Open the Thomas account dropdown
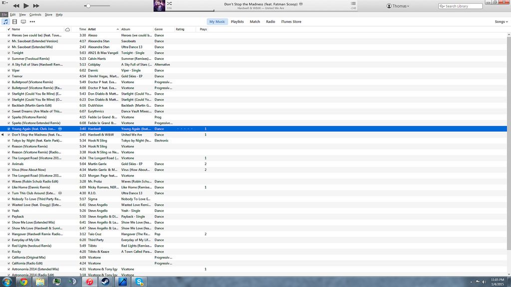This screenshot has height=287, width=511. 398,6
